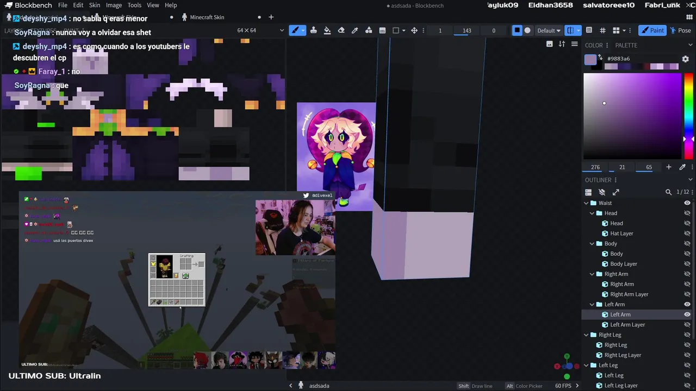
Task: Toggle mirror painting
Action: (x=570, y=30)
